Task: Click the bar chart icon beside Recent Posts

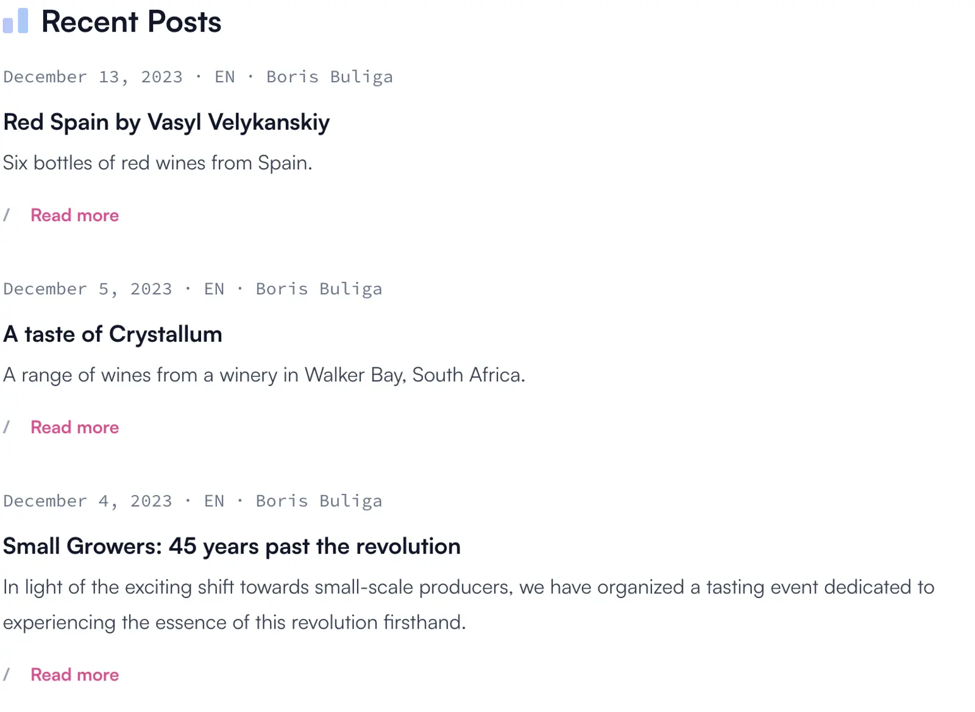Action: [x=16, y=22]
